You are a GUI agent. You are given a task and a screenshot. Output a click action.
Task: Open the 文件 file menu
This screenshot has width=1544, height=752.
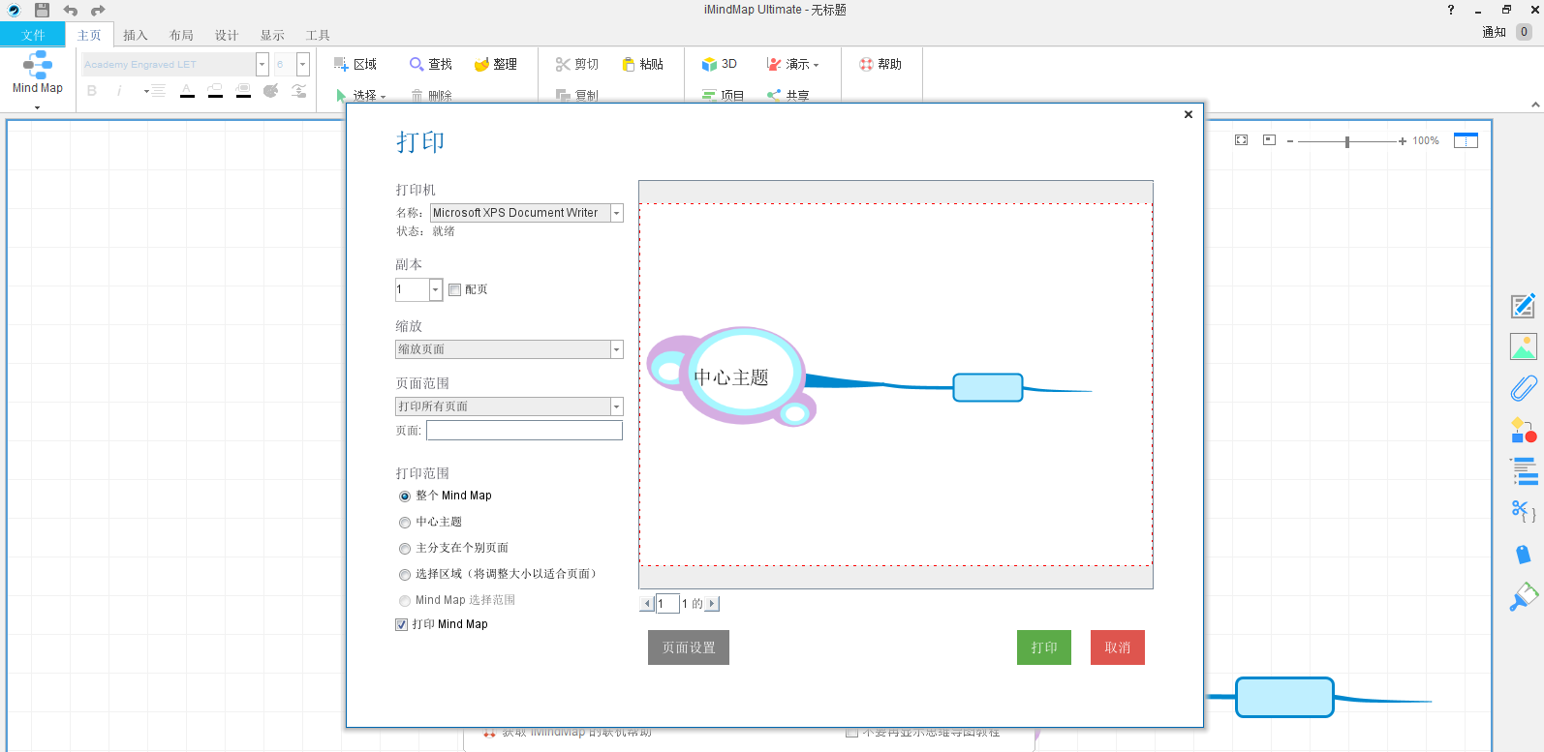33,35
